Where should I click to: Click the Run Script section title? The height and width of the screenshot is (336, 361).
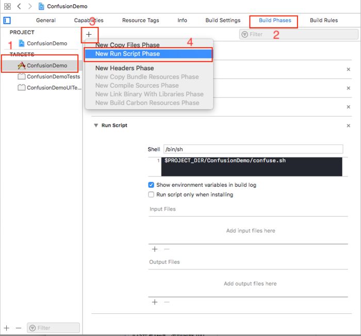click(x=114, y=125)
